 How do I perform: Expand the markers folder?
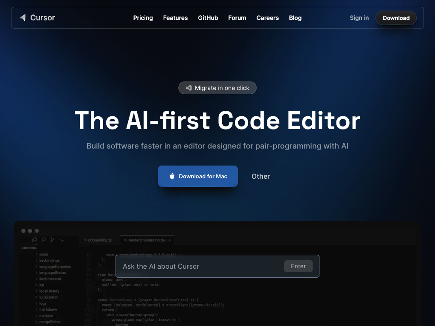[44, 316]
